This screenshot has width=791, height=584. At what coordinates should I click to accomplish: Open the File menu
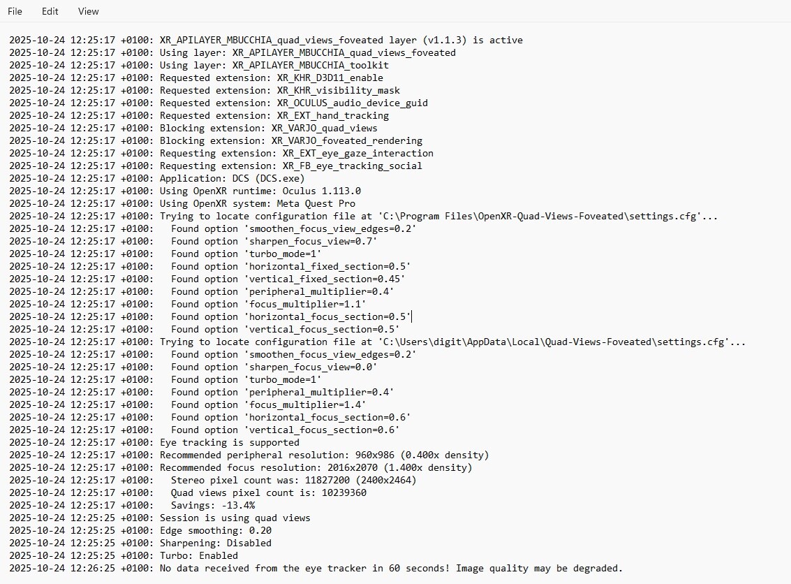(x=15, y=11)
